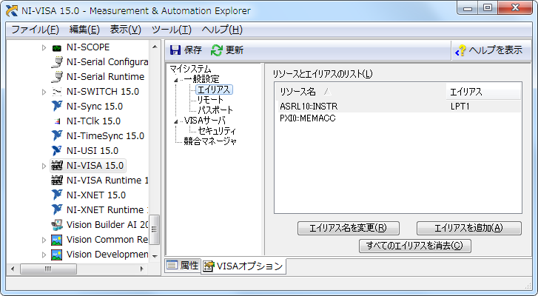Click the すべてのエイリアスを消去(C) button
The height and width of the screenshot is (296, 538).
click(415, 246)
